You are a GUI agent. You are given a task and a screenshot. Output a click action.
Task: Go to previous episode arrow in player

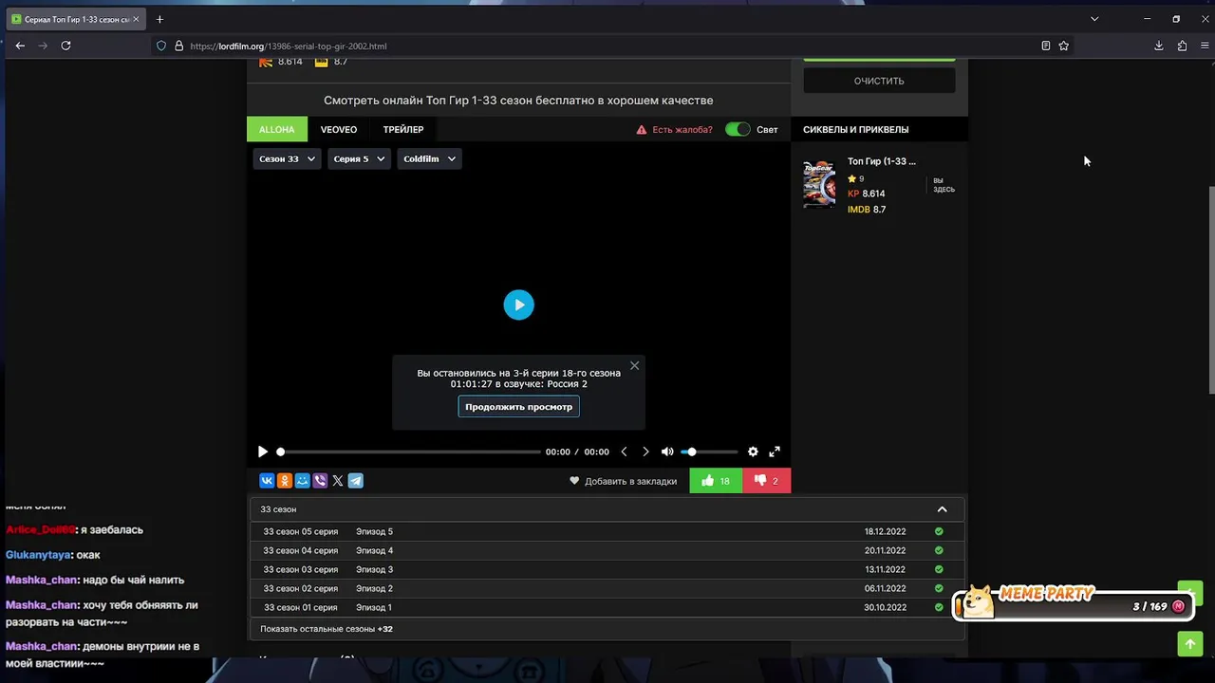(x=624, y=452)
